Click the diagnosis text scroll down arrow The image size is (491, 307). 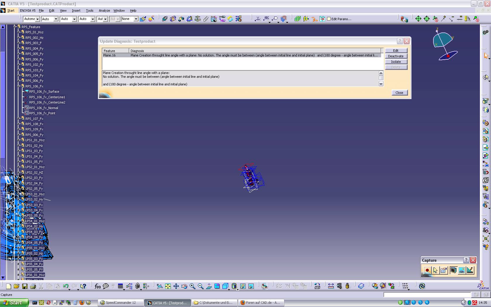click(381, 84)
